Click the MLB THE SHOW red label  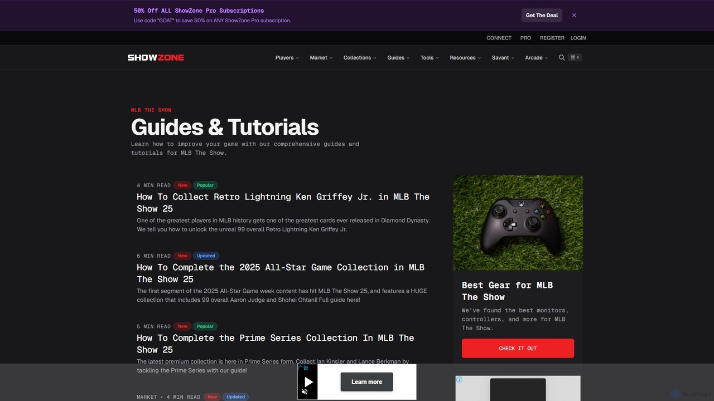151,110
